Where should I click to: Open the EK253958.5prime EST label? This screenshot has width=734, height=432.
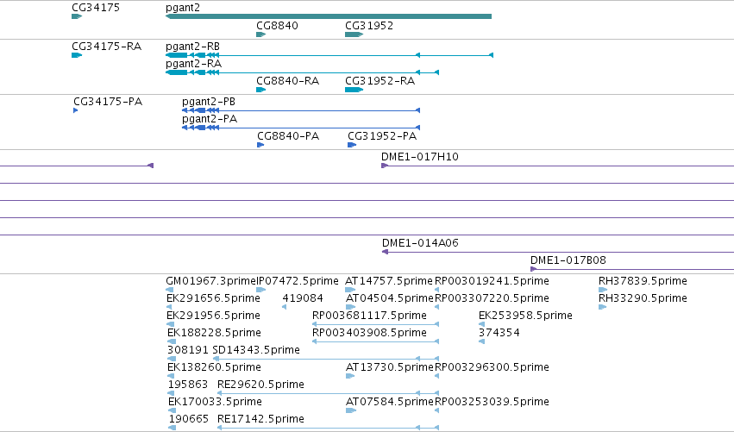click(x=525, y=316)
